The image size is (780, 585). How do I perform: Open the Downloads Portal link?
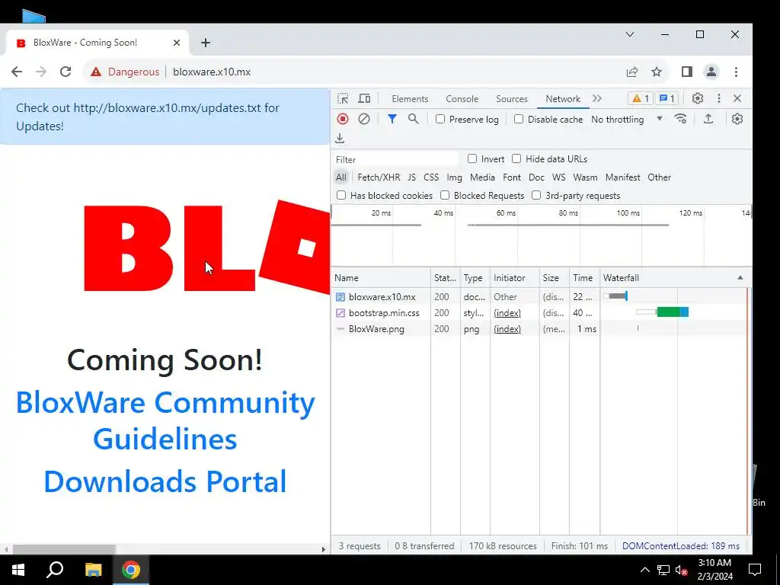[165, 481]
